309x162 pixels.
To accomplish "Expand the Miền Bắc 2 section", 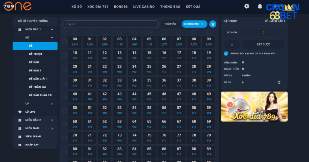I will [x=52, y=120].
